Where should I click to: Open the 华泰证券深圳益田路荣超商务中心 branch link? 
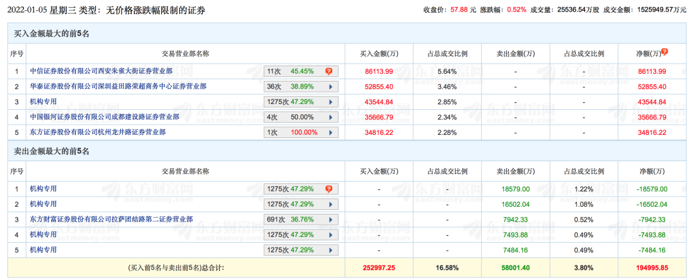point(118,86)
